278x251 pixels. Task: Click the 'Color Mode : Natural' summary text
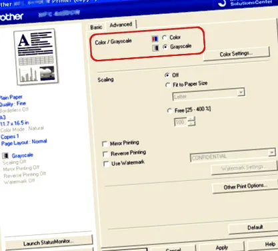(22, 129)
